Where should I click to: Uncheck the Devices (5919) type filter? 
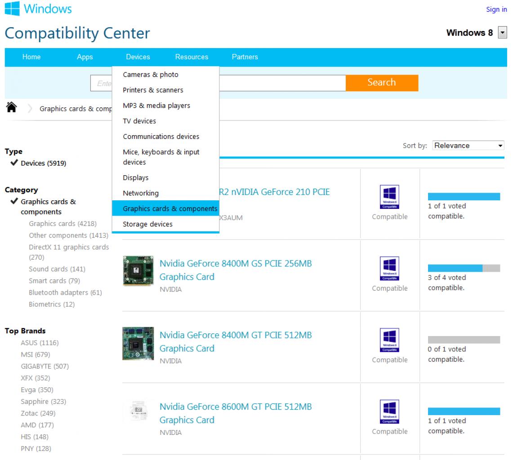click(39, 163)
